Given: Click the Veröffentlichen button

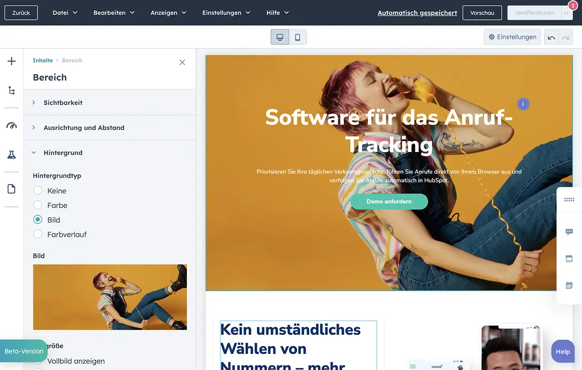Looking at the screenshot, I should point(534,13).
